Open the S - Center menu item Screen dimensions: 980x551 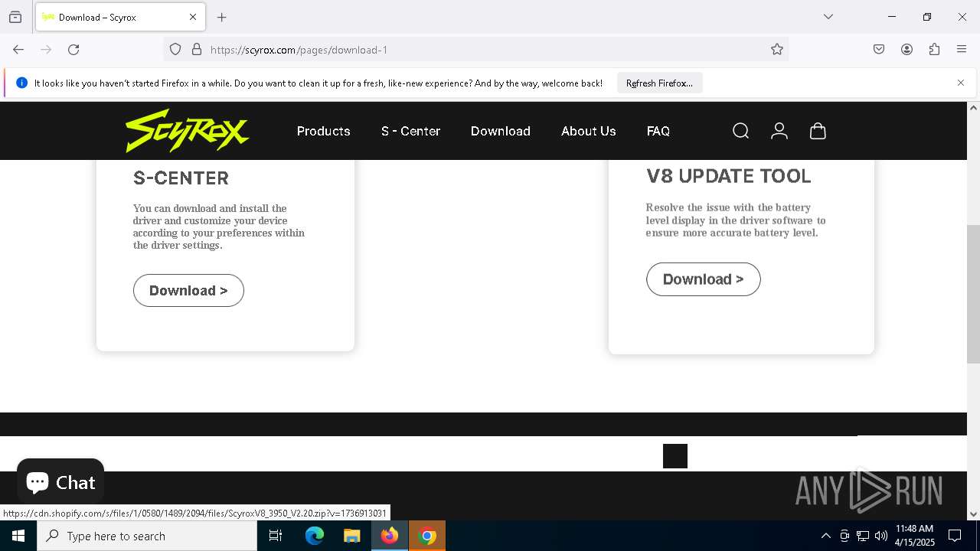click(x=410, y=131)
